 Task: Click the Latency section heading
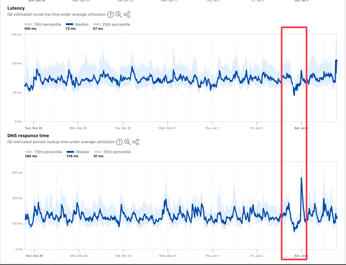click(x=16, y=8)
